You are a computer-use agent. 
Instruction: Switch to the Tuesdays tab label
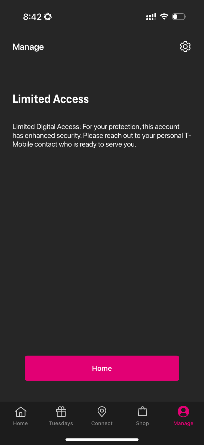[61, 423]
